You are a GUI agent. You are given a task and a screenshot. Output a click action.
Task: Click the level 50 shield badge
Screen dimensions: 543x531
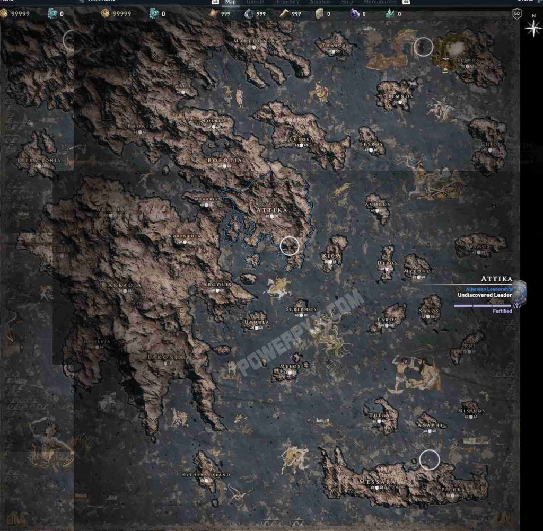(516, 14)
